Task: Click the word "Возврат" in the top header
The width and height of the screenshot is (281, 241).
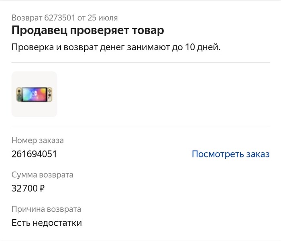Action: pos(26,18)
